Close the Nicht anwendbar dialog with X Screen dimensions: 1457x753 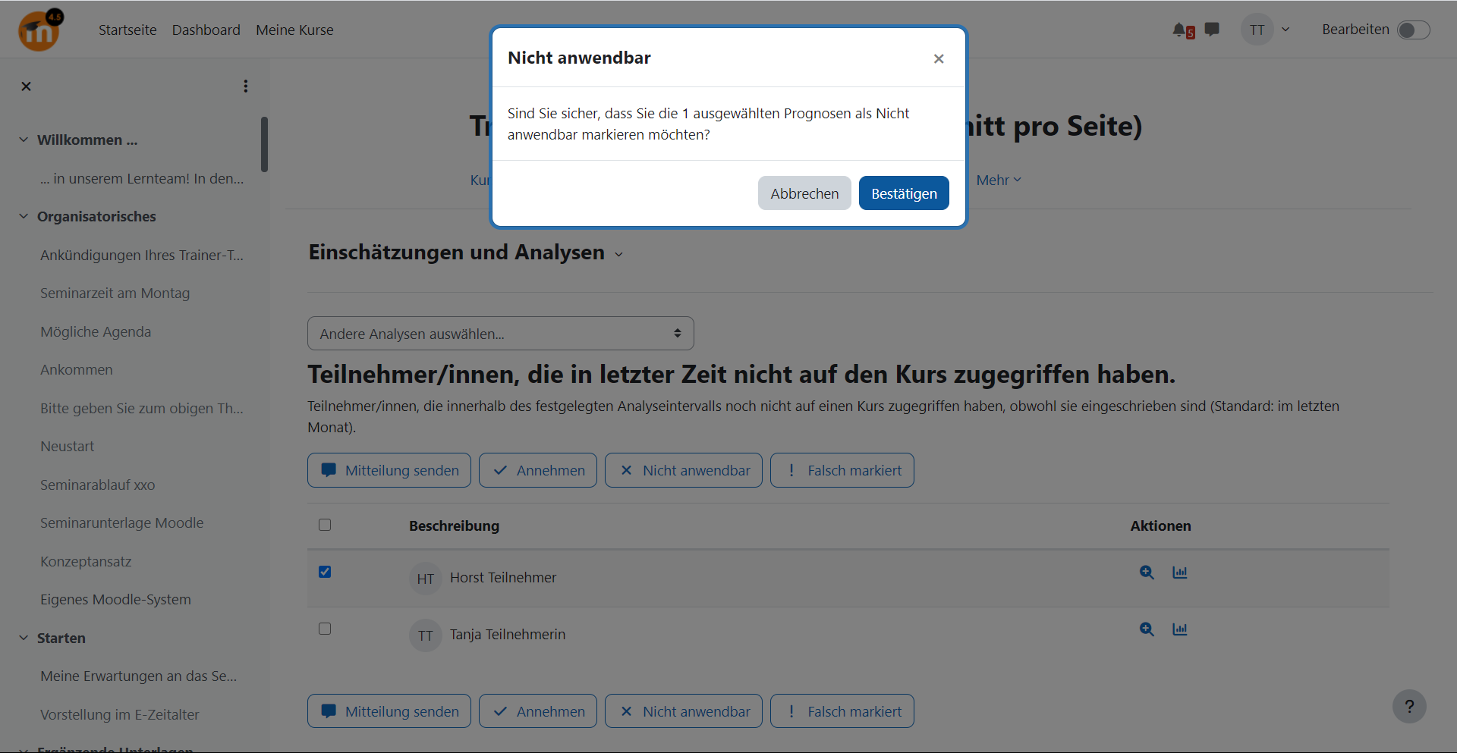(x=939, y=58)
